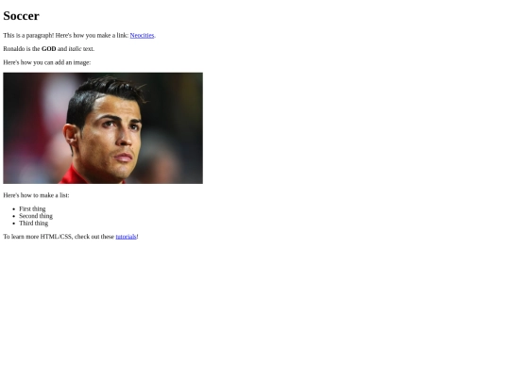Click the blurred background left of the face
The image size is (510, 382).
pos(34,130)
